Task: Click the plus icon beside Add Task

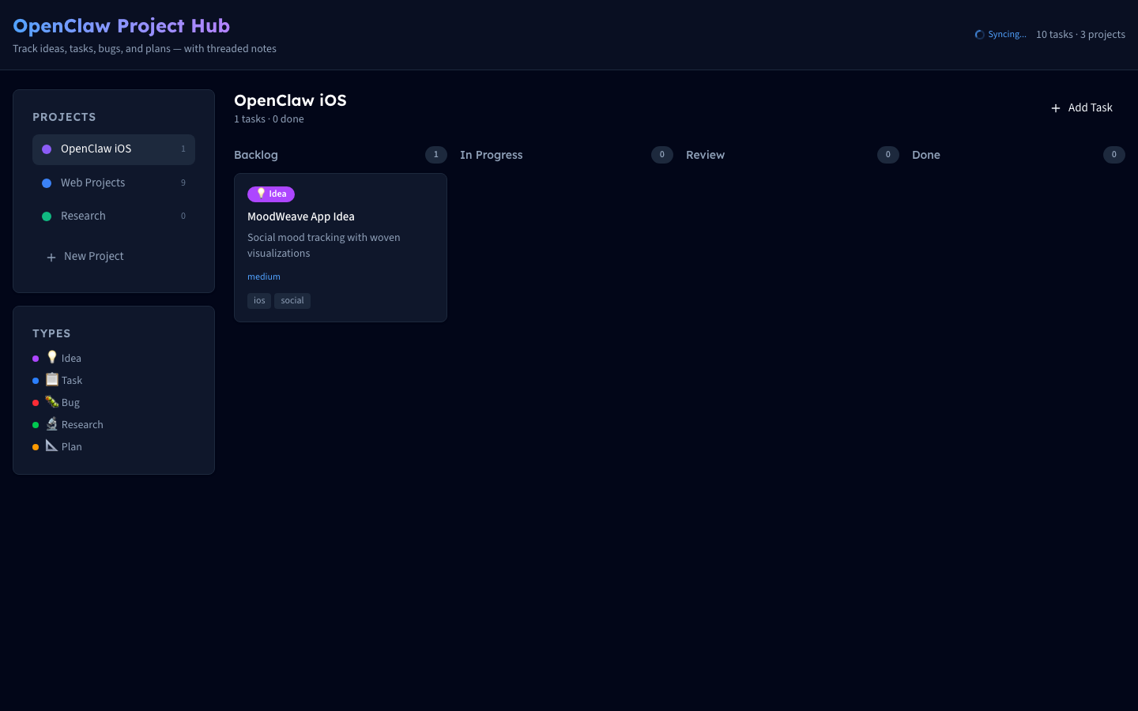Action: click(x=1056, y=108)
